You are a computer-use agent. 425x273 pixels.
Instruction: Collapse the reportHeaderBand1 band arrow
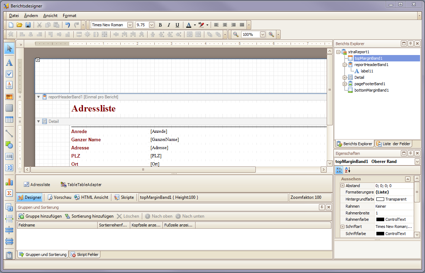38,97
